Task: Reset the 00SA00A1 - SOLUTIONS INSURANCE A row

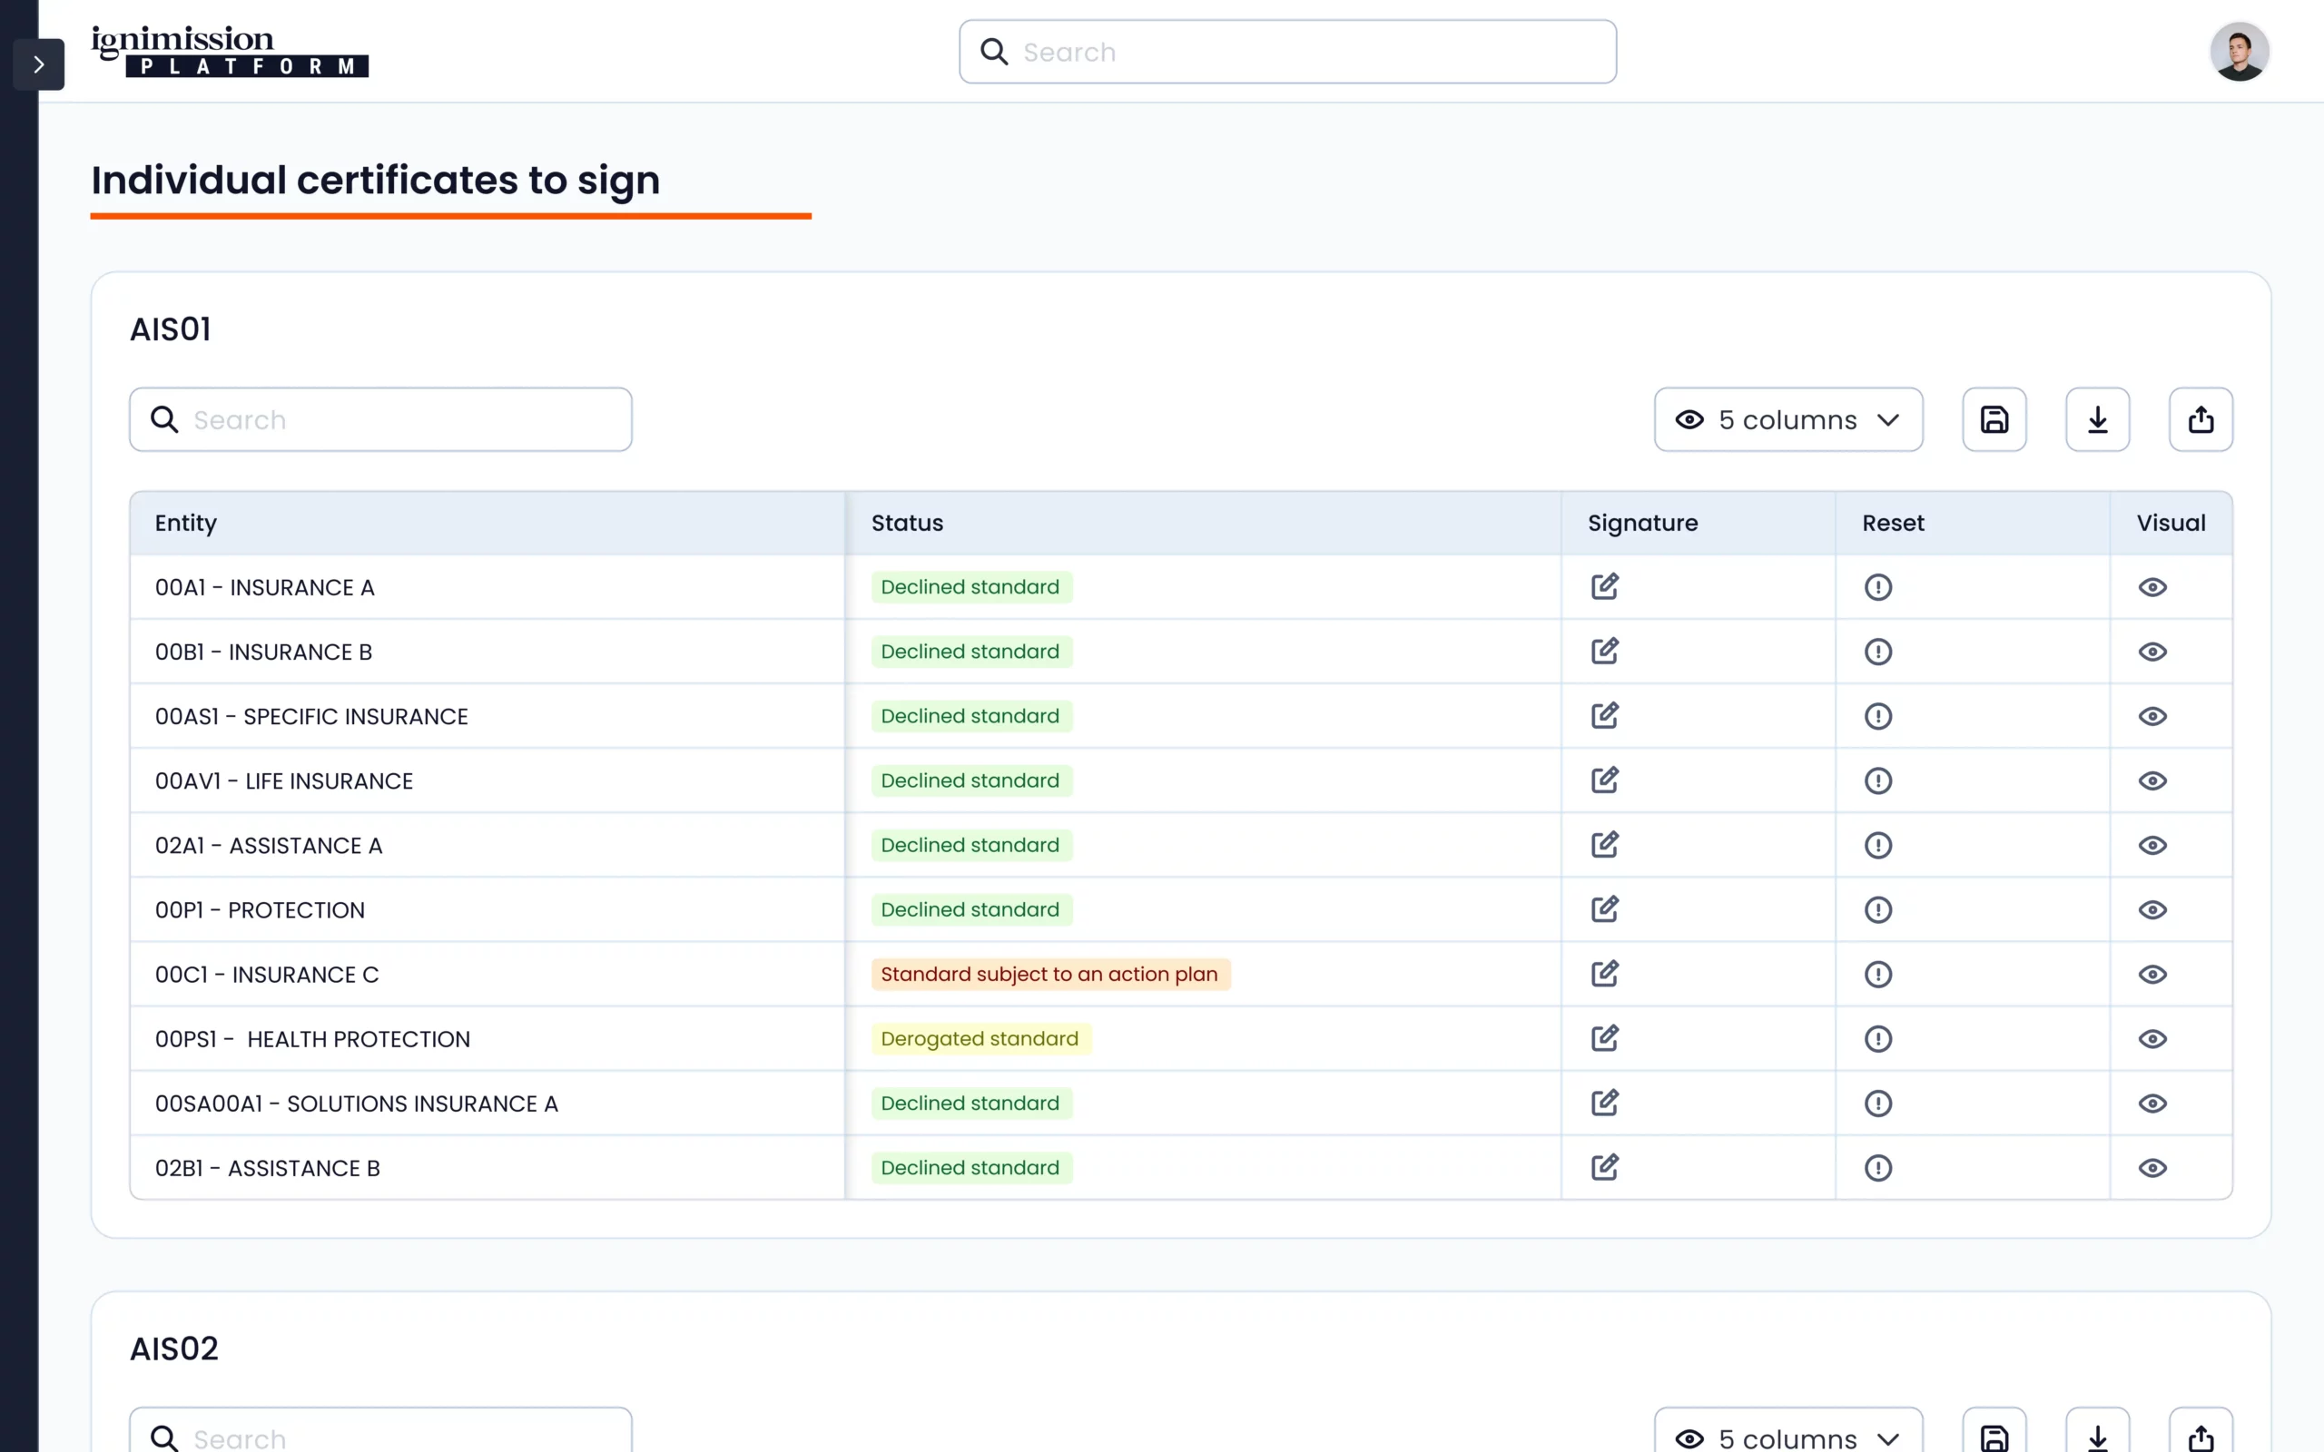Action: pyautogui.click(x=1877, y=1103)
